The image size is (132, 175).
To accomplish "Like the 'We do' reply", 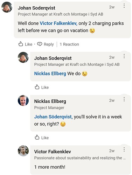I will click(x=42, y=87).
